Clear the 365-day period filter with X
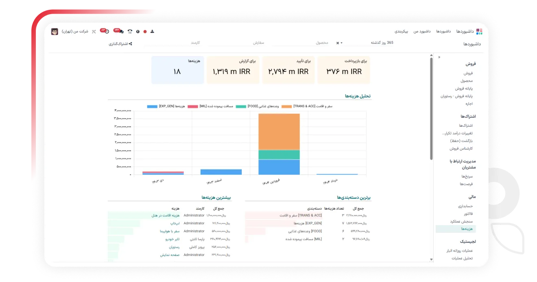This screenshot has width=537, height=282. point(338,43)
